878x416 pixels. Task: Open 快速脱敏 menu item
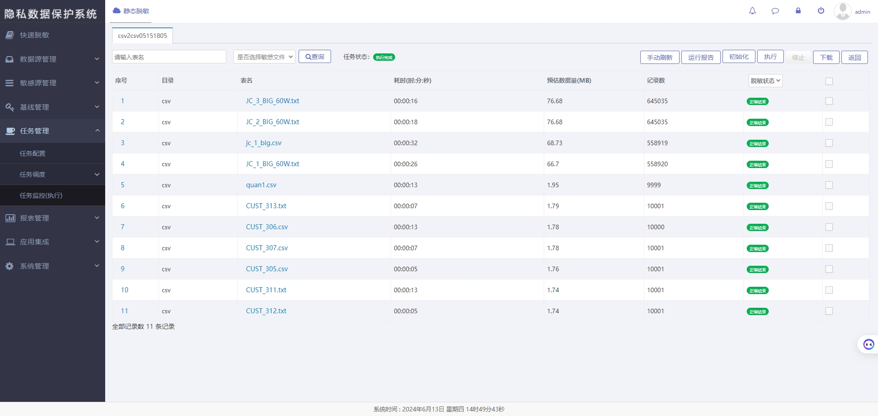click(53, 35)
